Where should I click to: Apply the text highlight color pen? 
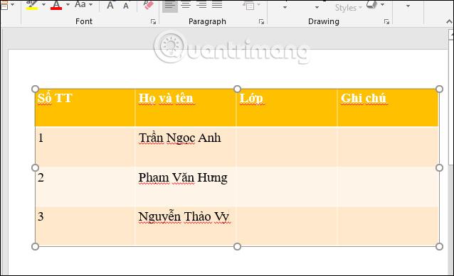click(32, 5)
